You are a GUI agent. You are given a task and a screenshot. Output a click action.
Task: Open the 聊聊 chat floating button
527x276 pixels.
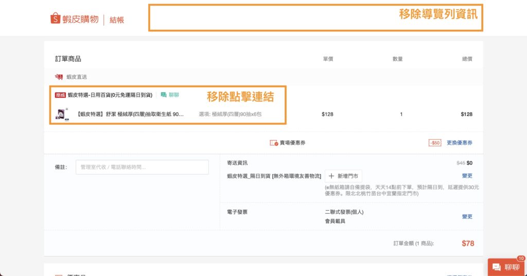coord(506,267)
